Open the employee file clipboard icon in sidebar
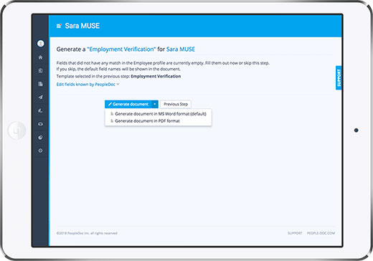Image resolution: width=373 pixels, height=261 pixels. [x=40, y=70]
